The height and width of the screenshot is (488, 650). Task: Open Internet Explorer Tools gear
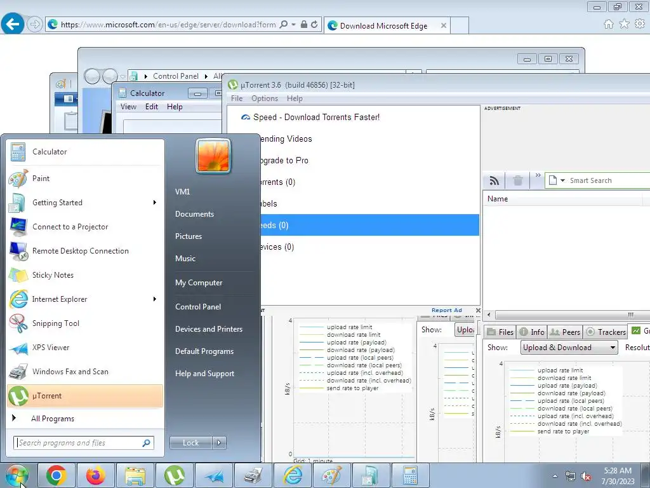(640, 24)
